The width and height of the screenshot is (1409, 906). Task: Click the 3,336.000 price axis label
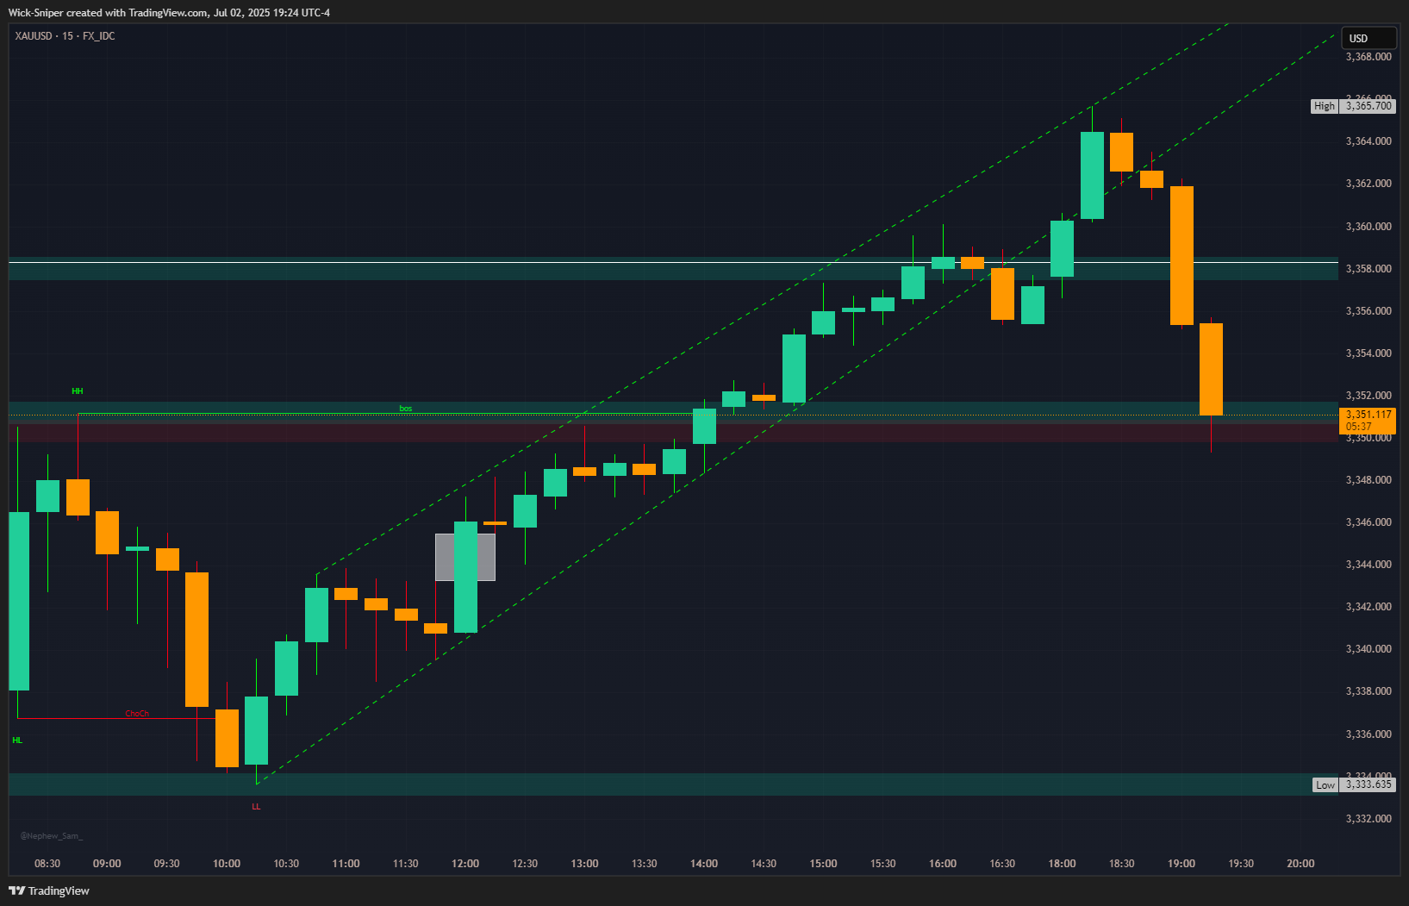pyautogui.click(x=1368, y=734)
